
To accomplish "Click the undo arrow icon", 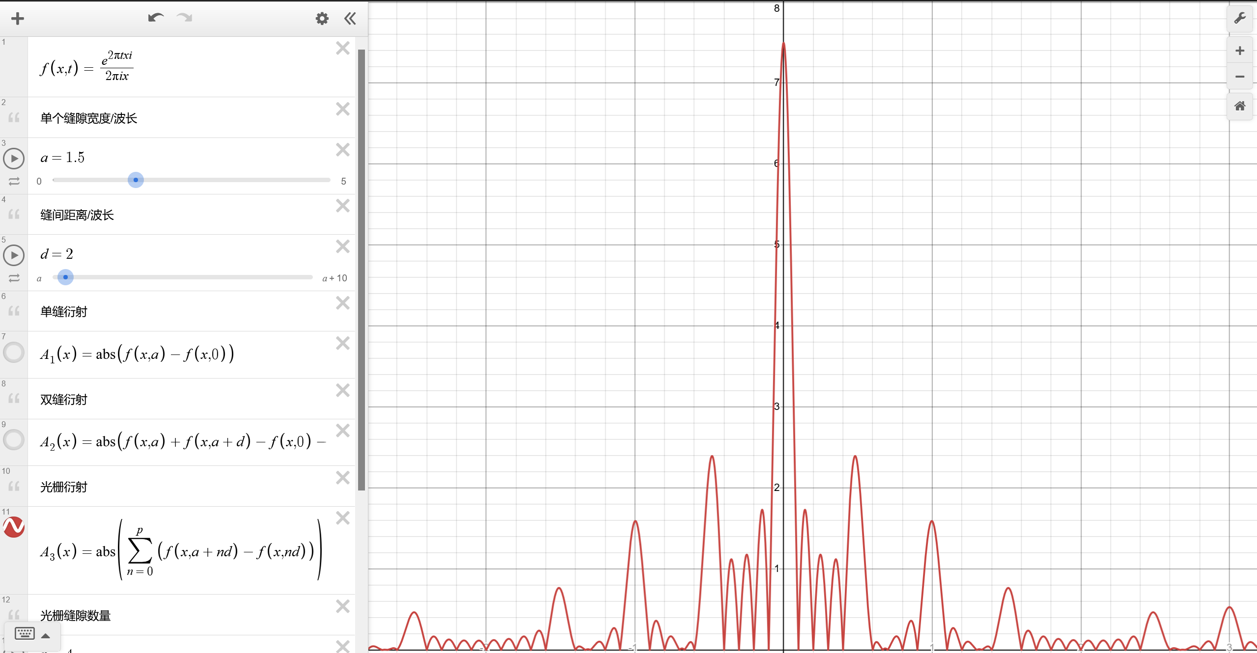I will [x=155, y=18].
